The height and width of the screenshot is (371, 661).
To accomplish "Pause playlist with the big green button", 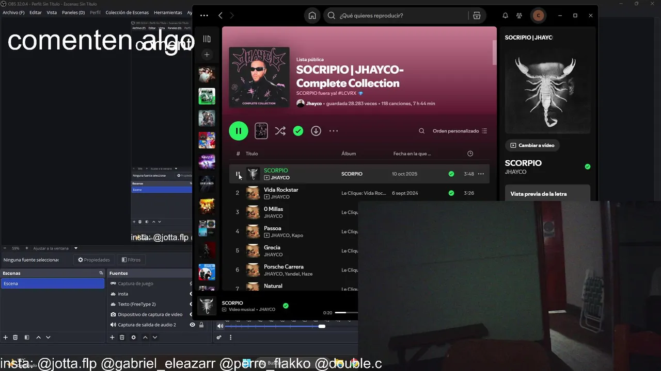I will tap(239, 131).
